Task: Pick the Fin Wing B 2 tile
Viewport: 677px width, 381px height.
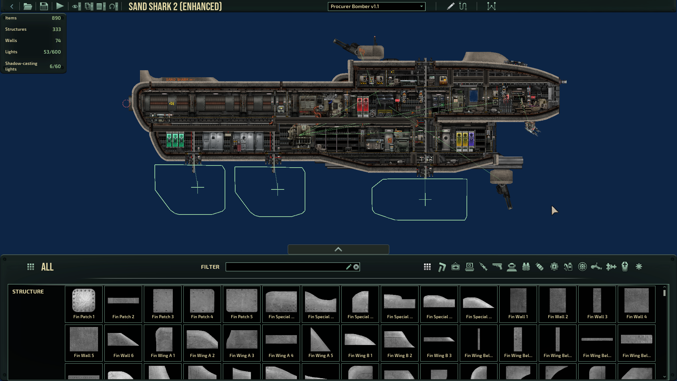Action: (x=400, y=343)
